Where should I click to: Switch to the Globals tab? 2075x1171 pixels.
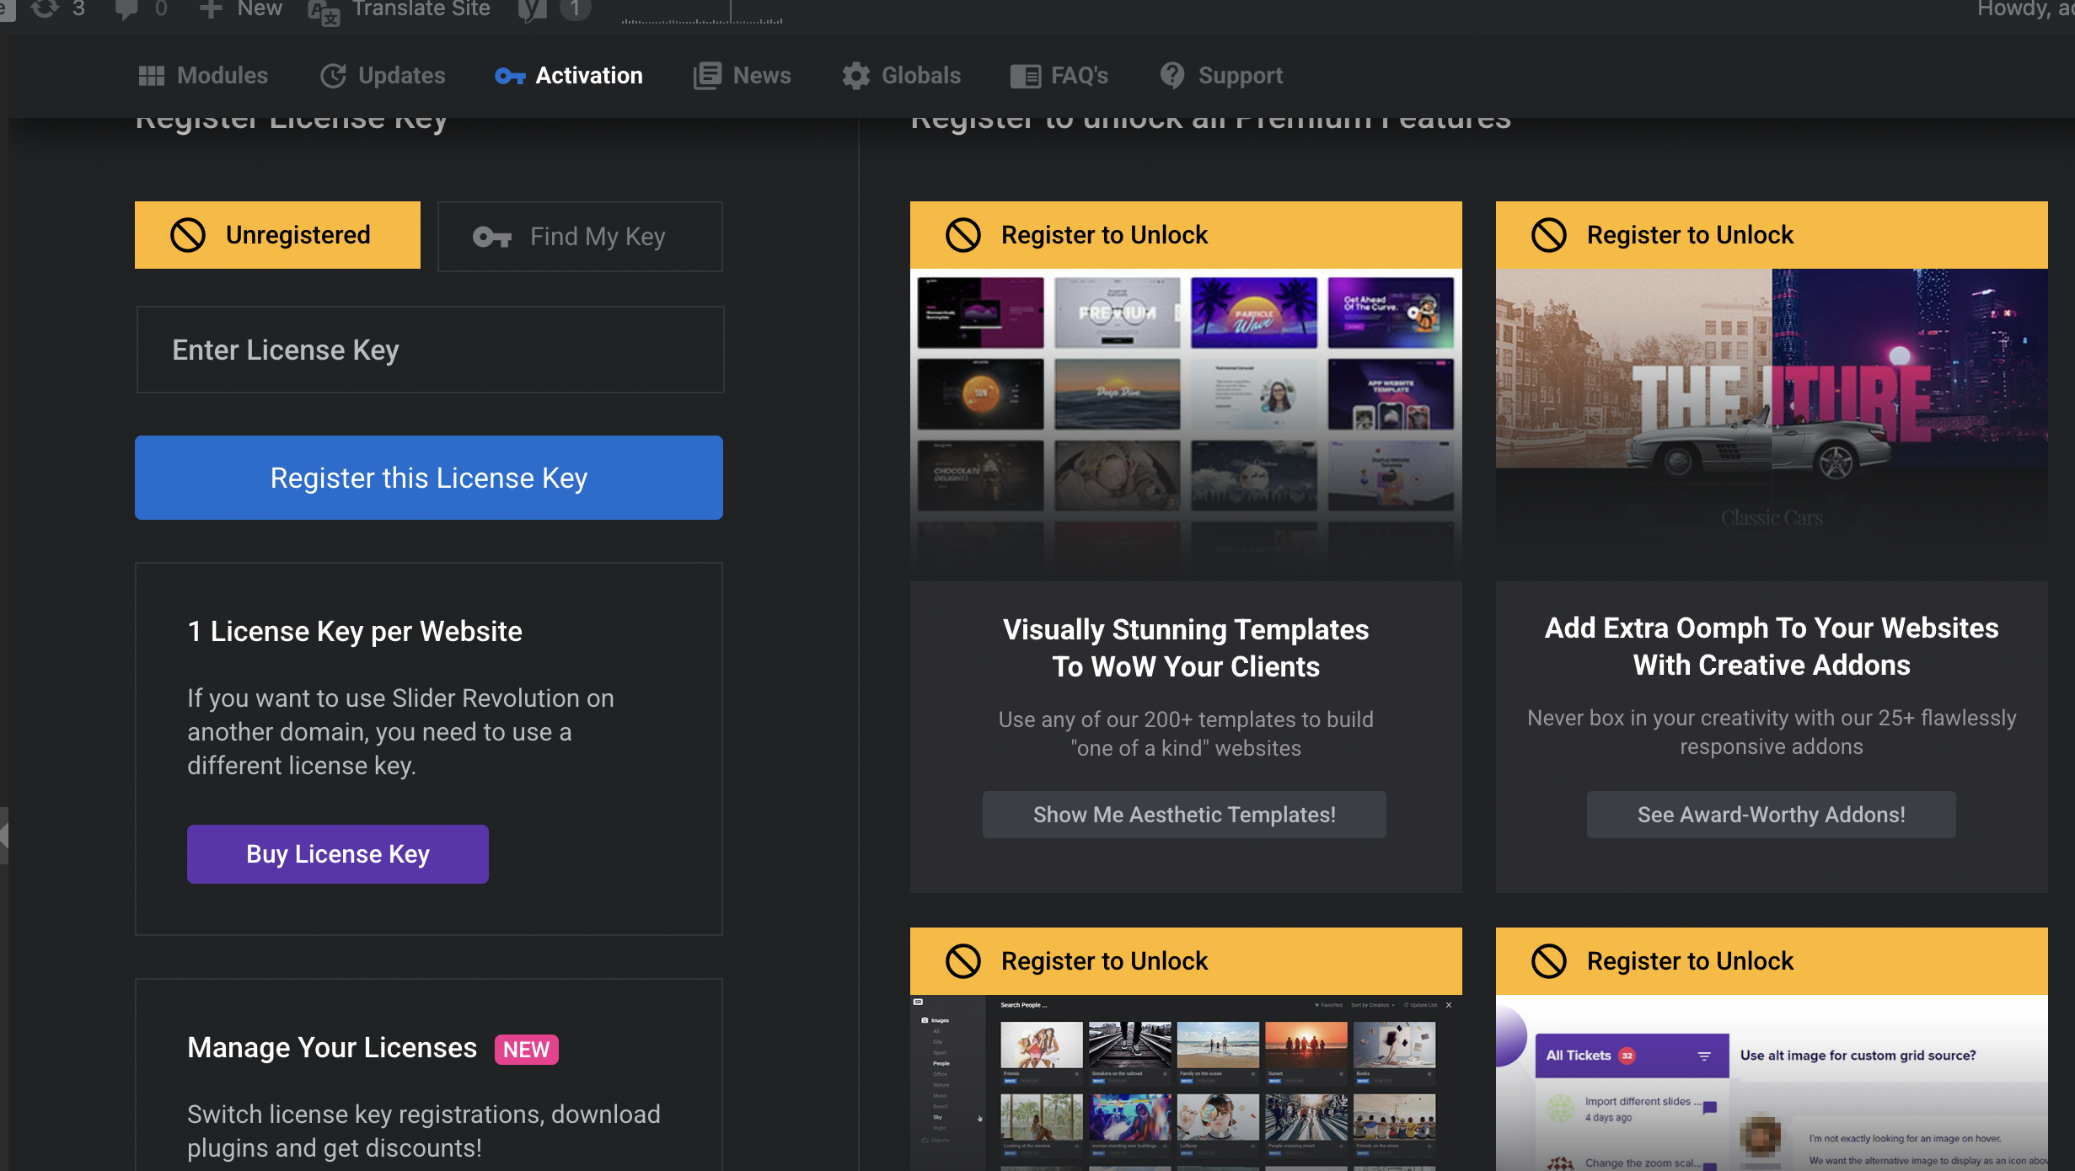[920, 76]
